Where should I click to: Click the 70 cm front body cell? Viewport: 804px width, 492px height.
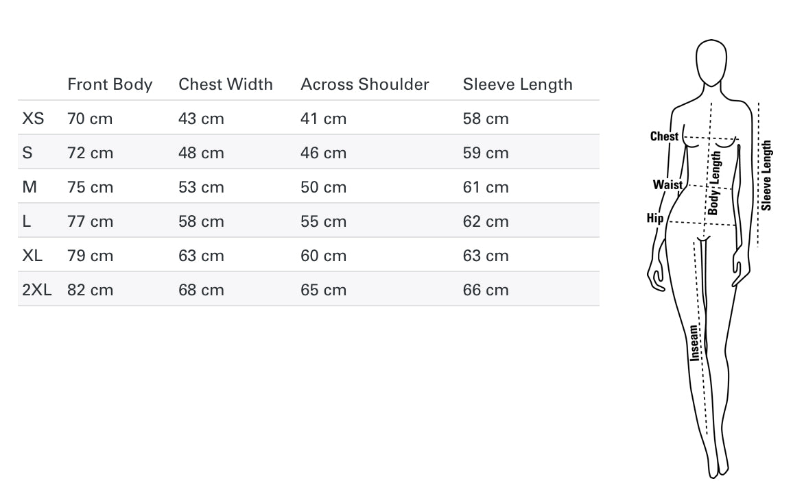click(90, 119)
